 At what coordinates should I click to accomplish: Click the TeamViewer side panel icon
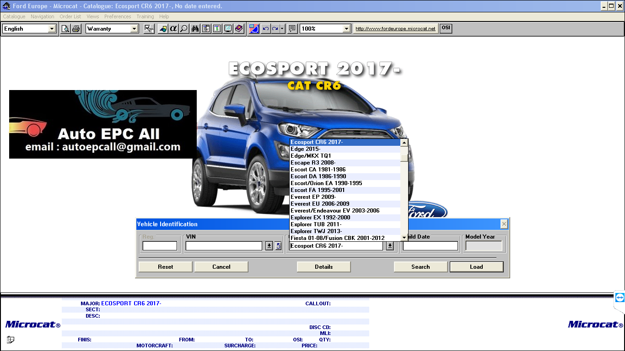[620, 298]
